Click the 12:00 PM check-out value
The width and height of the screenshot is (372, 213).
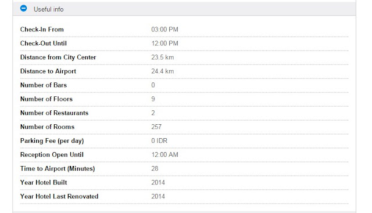click(x=164, y=44)
